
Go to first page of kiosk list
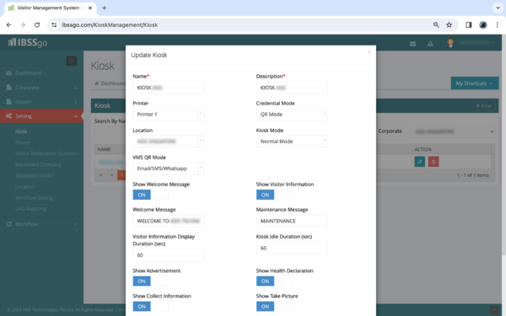(x=101, y=175)
